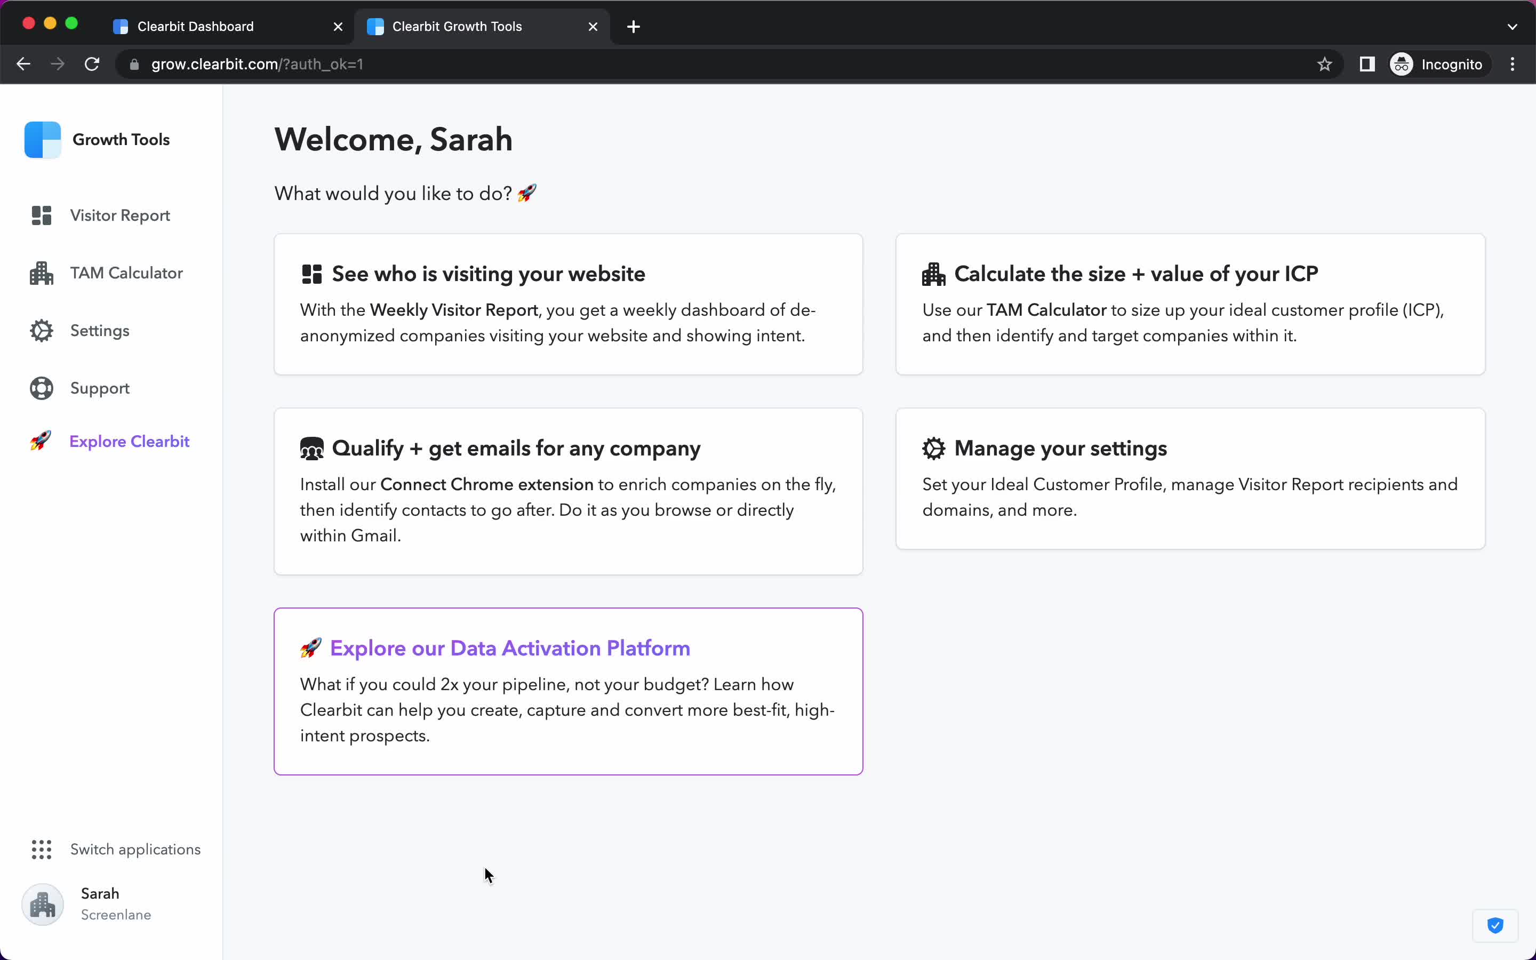Select the Clearbit Growth Tools tab
This screenshot has width=1536, height=960.
[x=482, y=27]
